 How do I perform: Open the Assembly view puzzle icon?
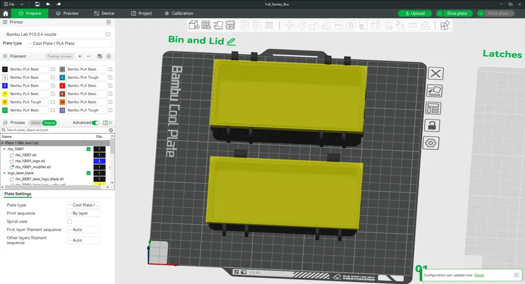[x=445, y=25]
